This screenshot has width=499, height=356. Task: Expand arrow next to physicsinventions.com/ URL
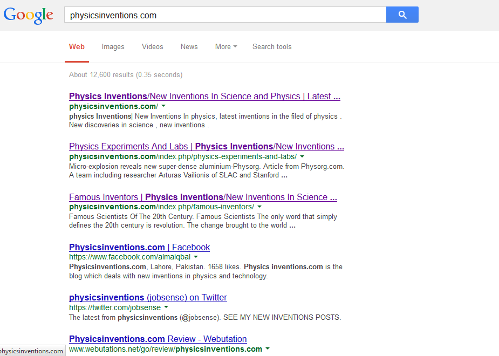click(163, 106)
